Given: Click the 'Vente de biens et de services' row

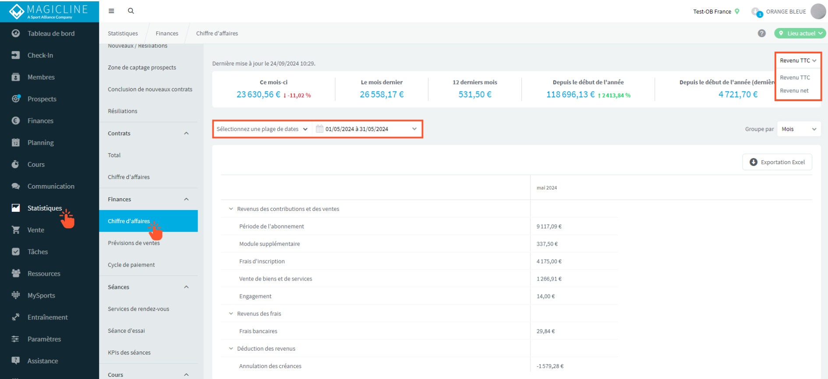Looking at the screenshot, I should point(419,279).
